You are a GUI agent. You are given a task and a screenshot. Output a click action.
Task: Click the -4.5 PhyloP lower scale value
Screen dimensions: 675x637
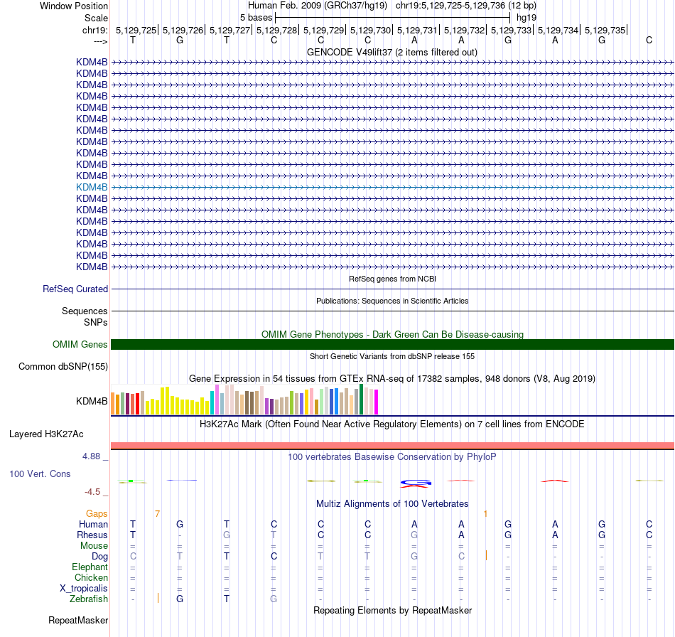[92, 492]
